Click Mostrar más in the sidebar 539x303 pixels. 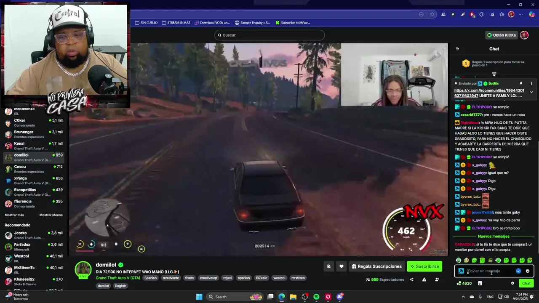coord(14,215)
